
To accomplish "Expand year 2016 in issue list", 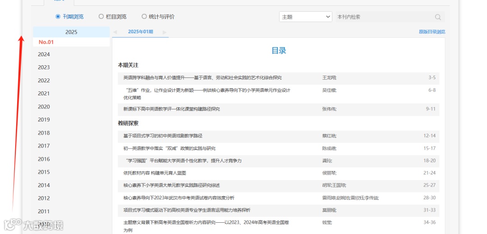I will click(x=44, y=159).
